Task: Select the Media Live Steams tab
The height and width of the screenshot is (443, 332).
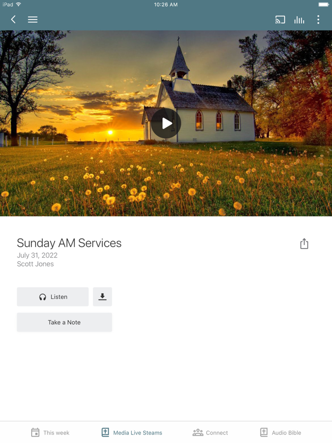Action: point(132,433)
